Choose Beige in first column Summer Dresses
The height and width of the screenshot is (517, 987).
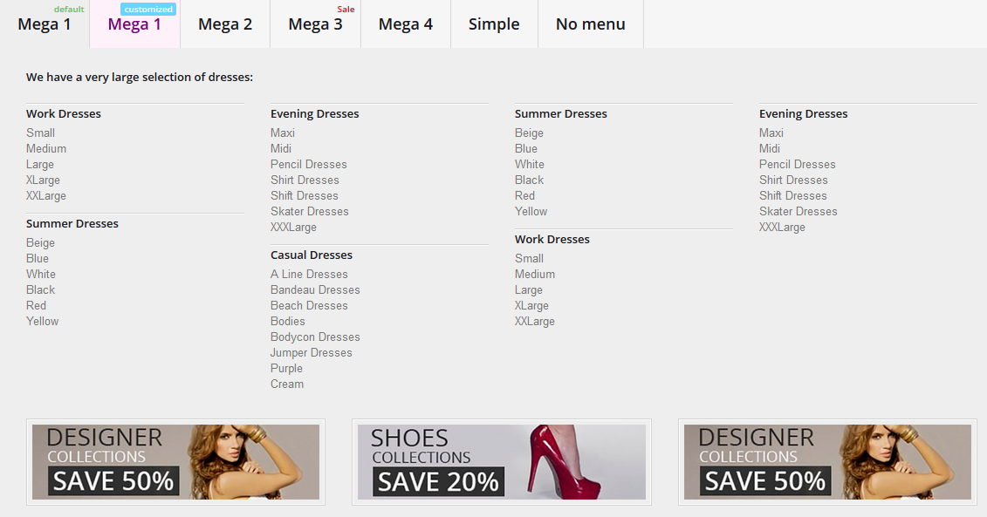40,242
